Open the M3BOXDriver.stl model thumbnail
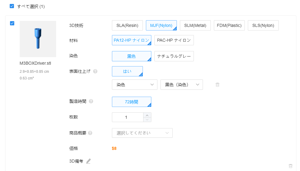Viewport: 300px width, 171px height. (38, 39)
